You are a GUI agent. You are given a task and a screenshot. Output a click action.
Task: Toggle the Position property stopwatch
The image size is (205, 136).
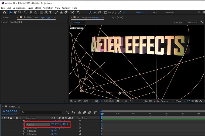(x=24, y=124)
